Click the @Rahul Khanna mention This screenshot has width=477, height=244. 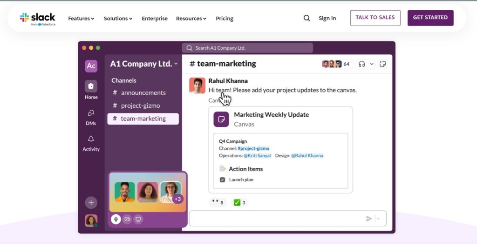307,155
